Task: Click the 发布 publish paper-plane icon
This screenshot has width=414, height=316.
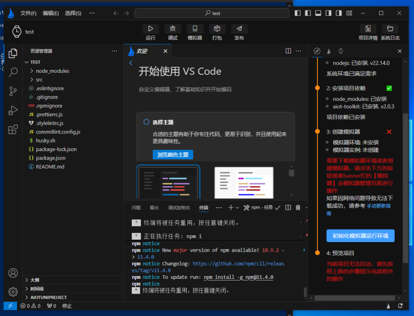Action: [x=239, y=29]
